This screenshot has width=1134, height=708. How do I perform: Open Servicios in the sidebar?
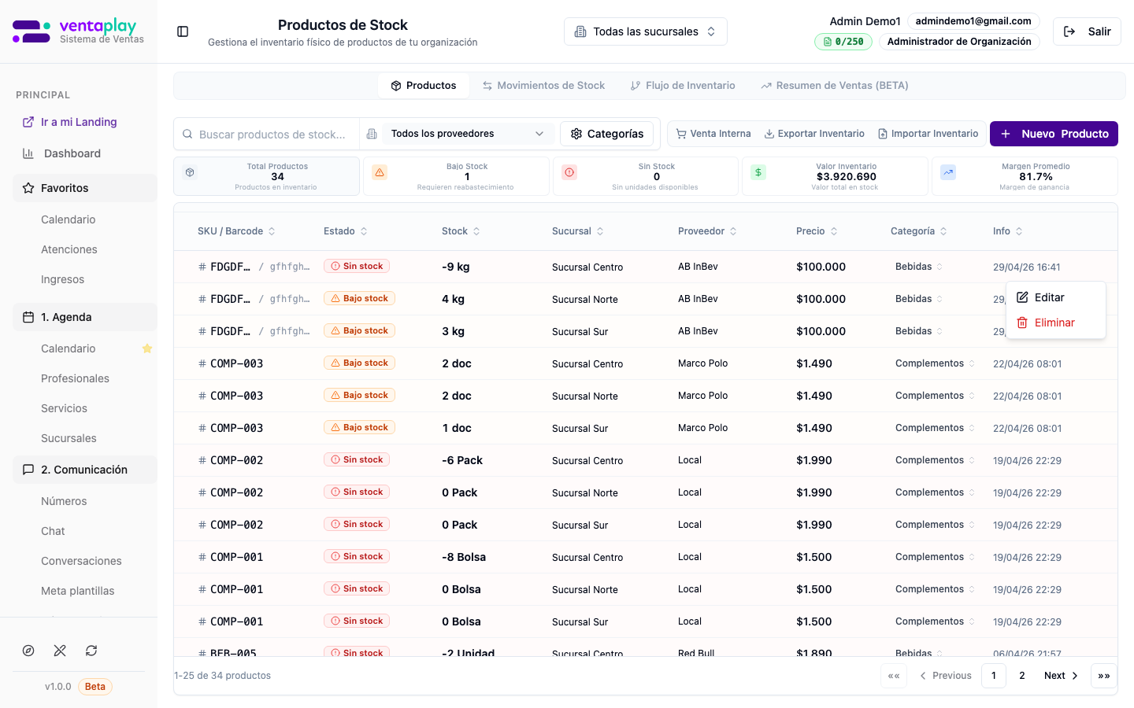(65, 408)
